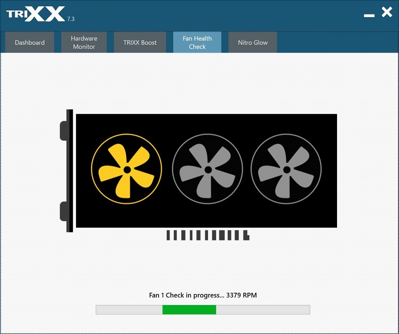Close the TRIXX window
The image size is (399, 334).
(387, 12)
